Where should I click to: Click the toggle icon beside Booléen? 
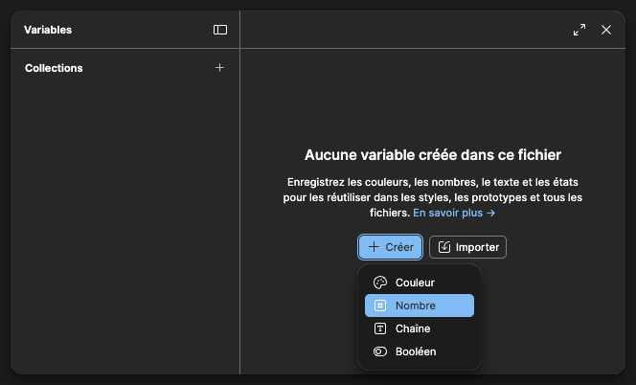click(x=380, y=351)
